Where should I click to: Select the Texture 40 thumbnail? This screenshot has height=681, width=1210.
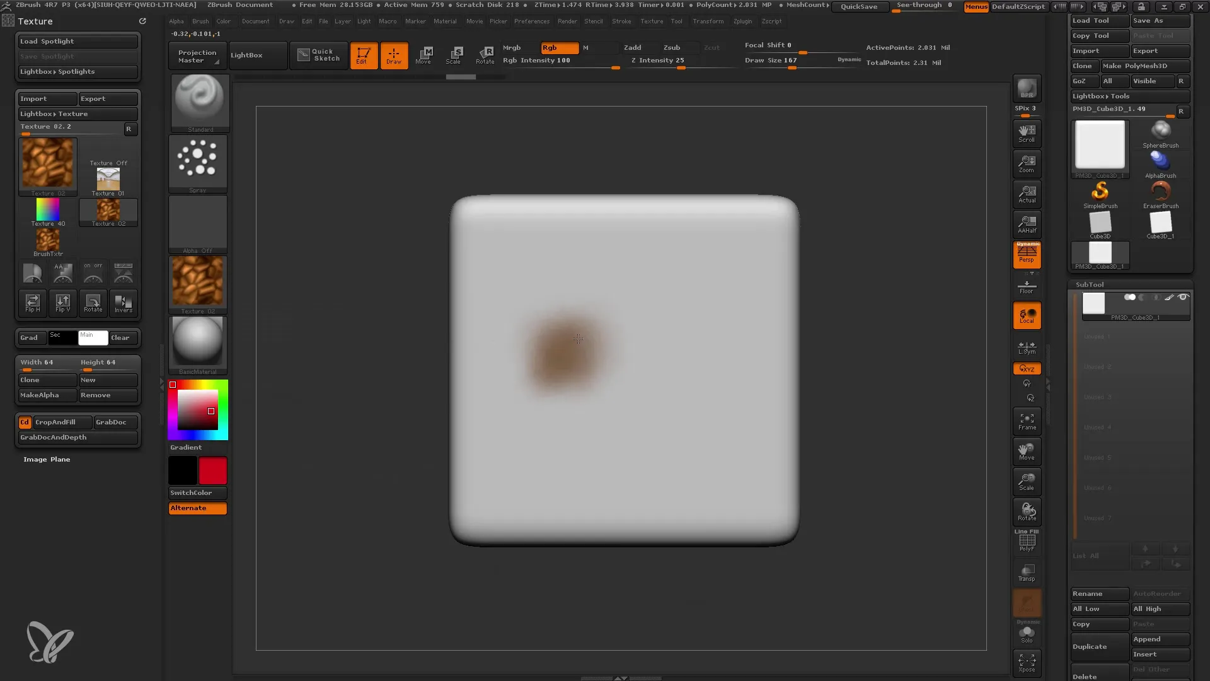[x=48, y=212]
